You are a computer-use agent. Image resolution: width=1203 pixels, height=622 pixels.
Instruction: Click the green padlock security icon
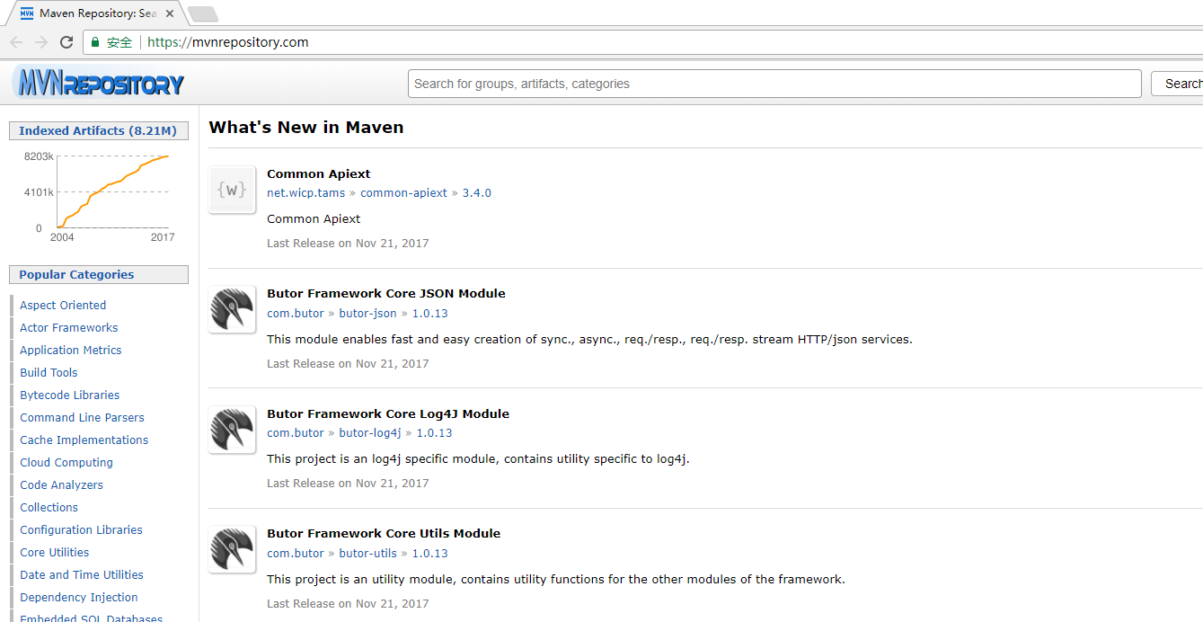(x=95, y=42)
